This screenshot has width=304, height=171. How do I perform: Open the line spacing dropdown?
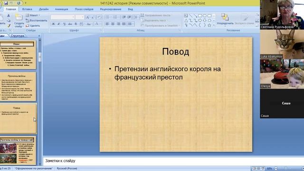click(x=136, y=17)
